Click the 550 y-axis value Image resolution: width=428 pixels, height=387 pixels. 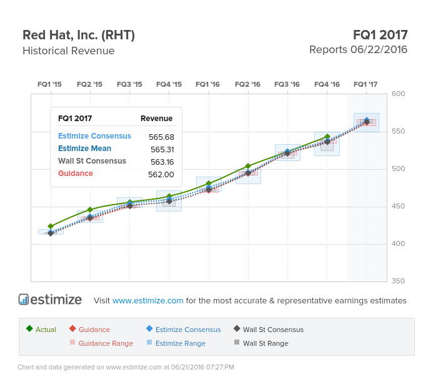[398, 132]
